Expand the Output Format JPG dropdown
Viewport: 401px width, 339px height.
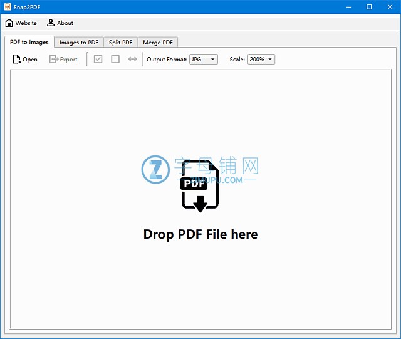[204, 60]
